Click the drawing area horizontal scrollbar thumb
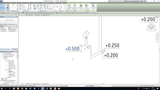The width and height of the screenshot is (160, 90). click(103, 84)
